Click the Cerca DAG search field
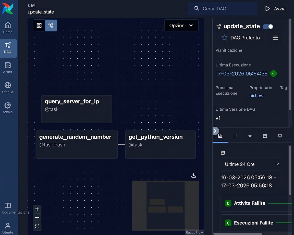 pyautogui.click(x=223, y=9)
